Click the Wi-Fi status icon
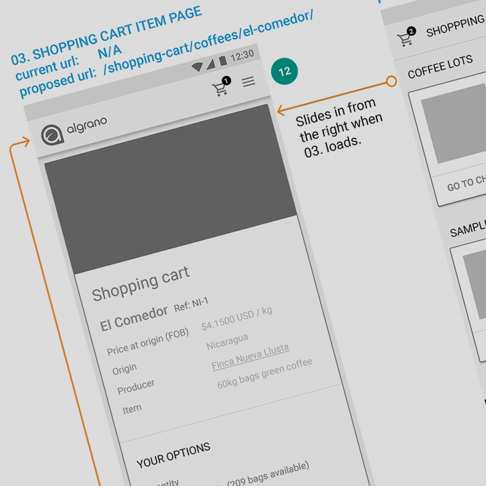 click(197, 67)
